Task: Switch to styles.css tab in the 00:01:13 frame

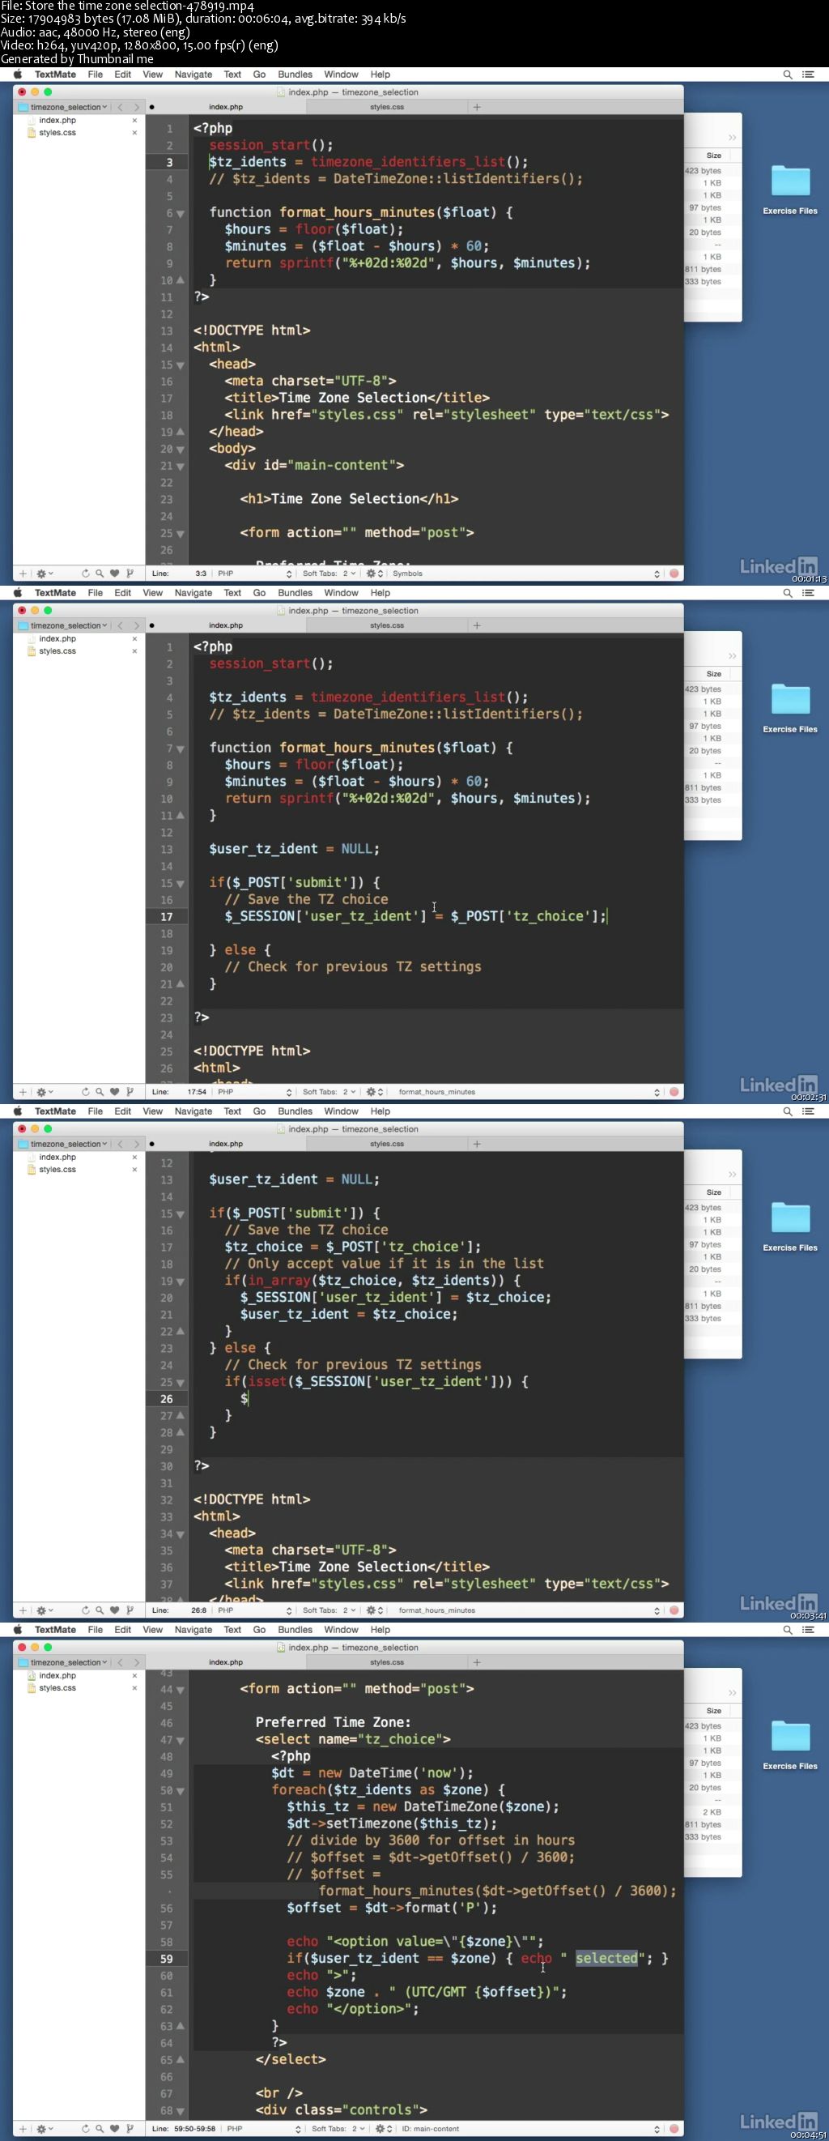Action: (387, 107)
